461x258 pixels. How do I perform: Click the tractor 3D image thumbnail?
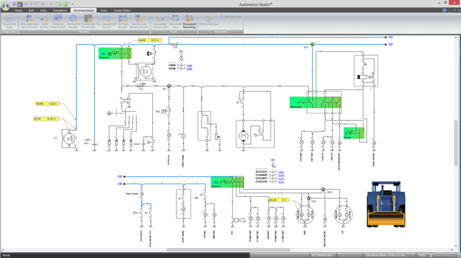(386, 204)
